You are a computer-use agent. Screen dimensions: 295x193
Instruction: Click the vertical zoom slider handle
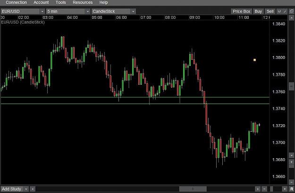[291, 166]
